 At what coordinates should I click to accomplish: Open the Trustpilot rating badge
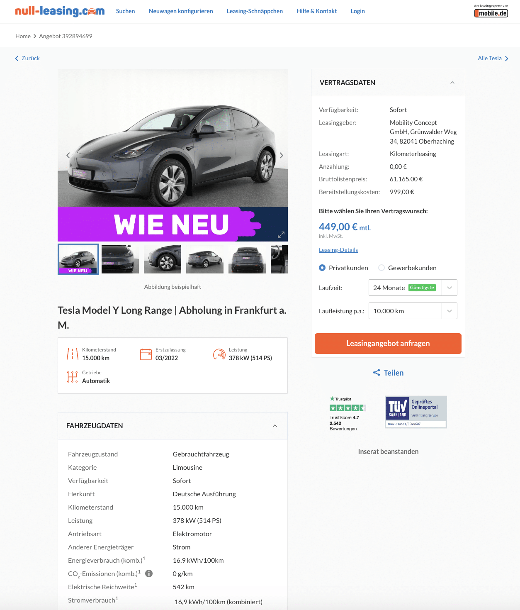347,413
